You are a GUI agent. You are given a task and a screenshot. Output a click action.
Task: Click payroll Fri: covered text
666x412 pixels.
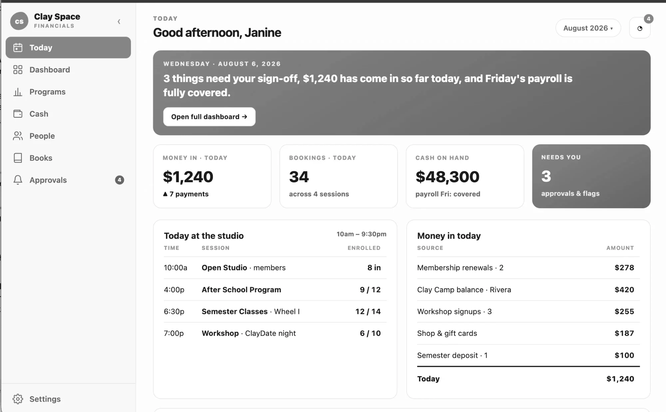point(448,194)
